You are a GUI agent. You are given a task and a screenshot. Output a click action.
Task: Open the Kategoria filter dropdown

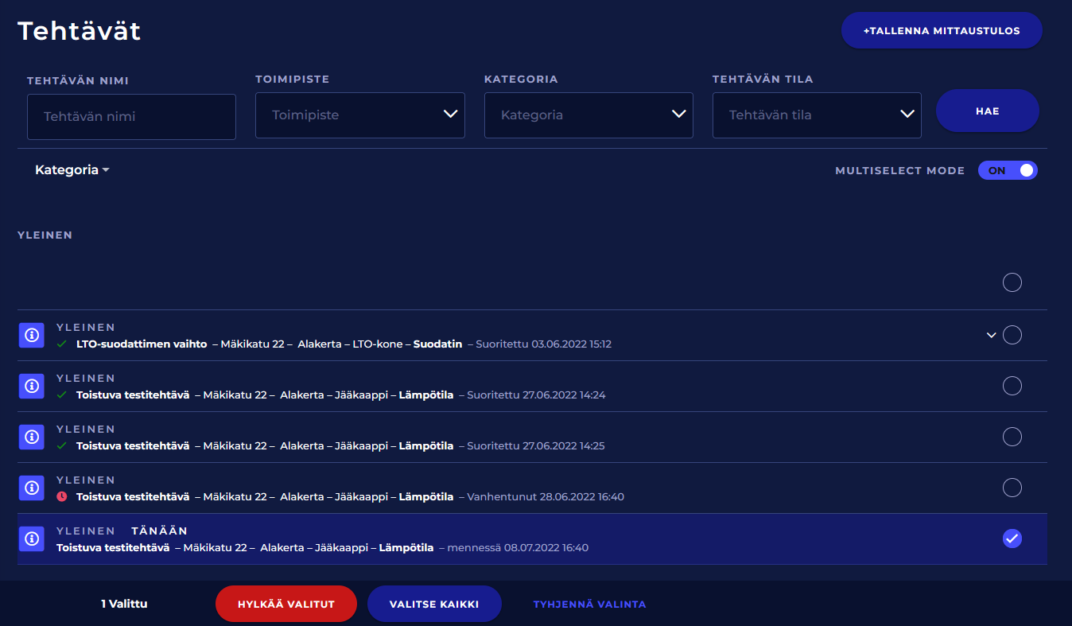pyautogui.click(x=588, y=115)
